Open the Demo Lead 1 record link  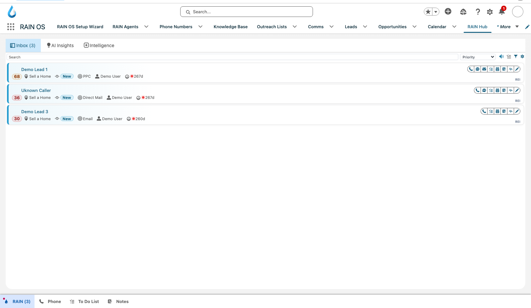point(35,69)
